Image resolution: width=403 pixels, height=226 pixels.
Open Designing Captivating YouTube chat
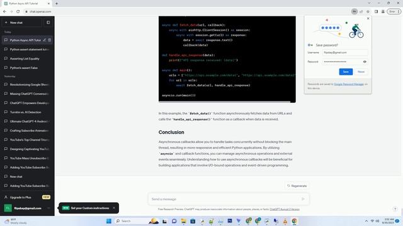[x=27, y=149]
